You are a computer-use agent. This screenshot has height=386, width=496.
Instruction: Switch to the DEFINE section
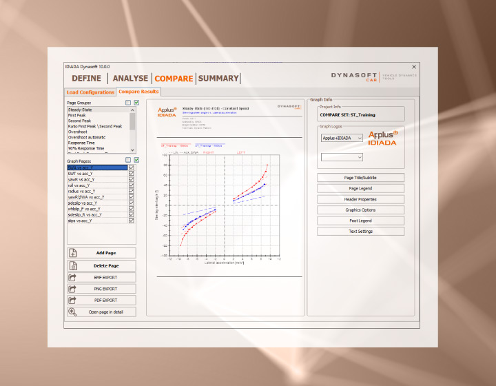[x=86, y=79]
